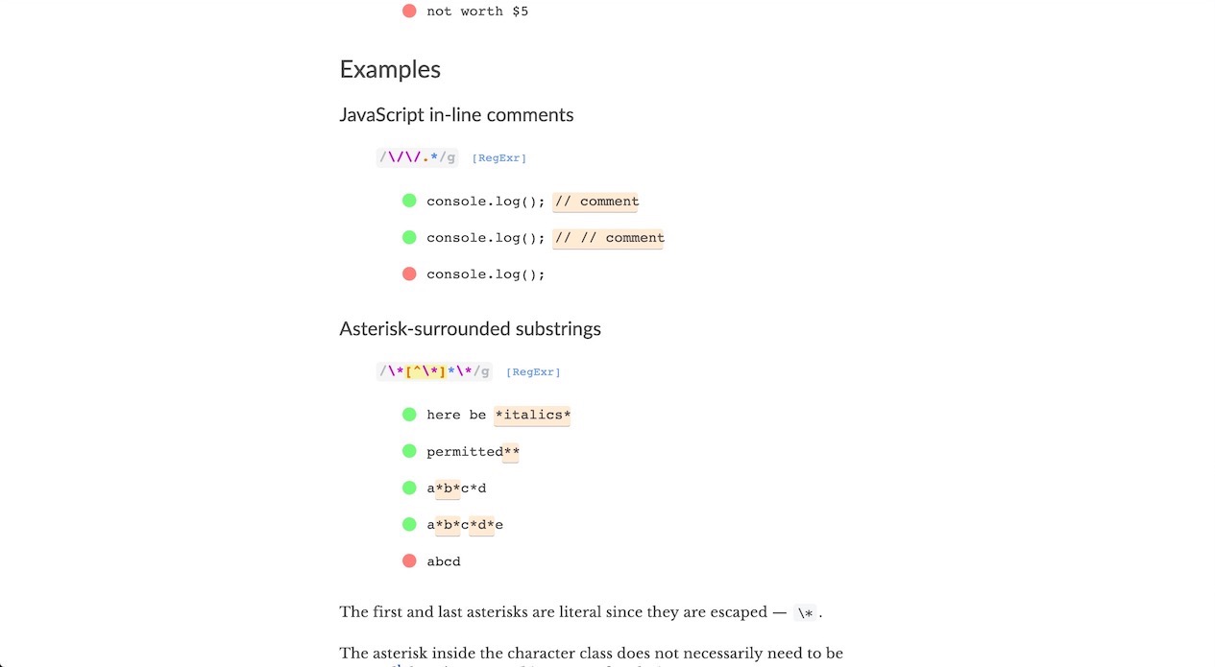Screen dimensions: 1215x667
Task: Click the inline "\*" code in the paragraph
Action: pyautogui.click(x=805, y=612)
